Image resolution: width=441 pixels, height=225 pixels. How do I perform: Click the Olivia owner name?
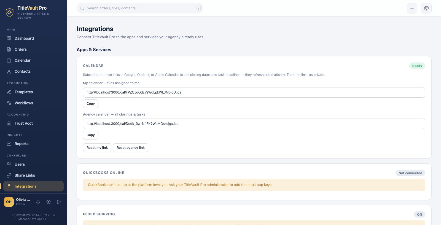(23, 200)
